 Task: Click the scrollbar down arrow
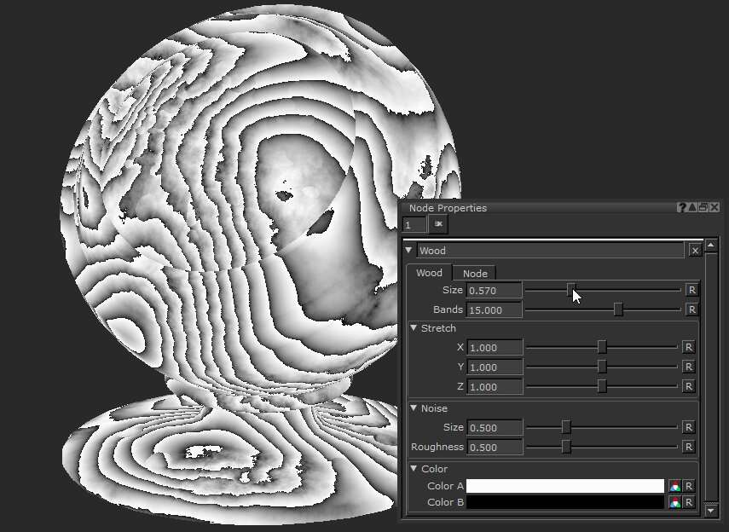pos(711,510)
